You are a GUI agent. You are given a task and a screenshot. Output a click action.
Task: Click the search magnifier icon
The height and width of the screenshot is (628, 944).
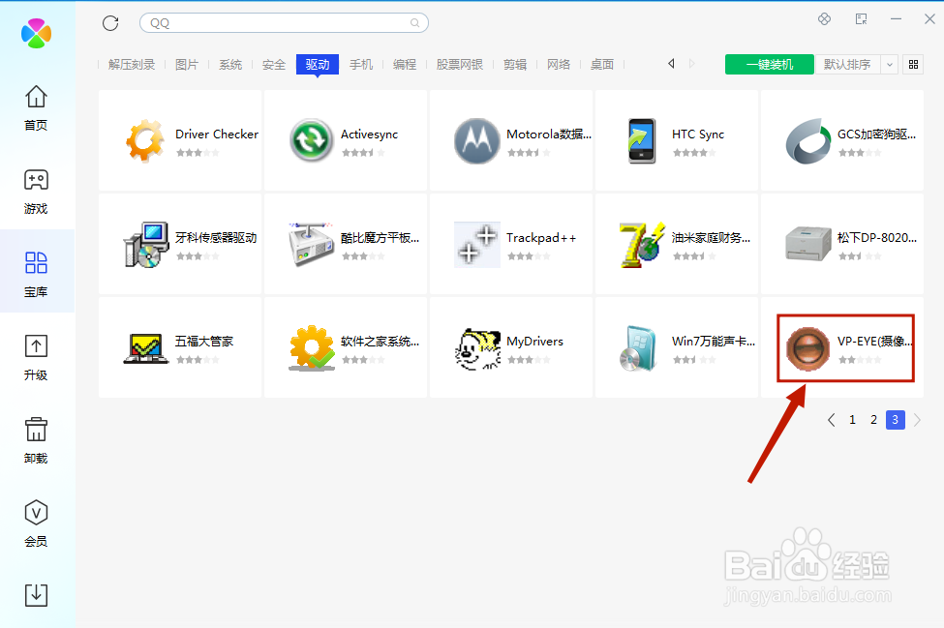(x=414, y=23)
